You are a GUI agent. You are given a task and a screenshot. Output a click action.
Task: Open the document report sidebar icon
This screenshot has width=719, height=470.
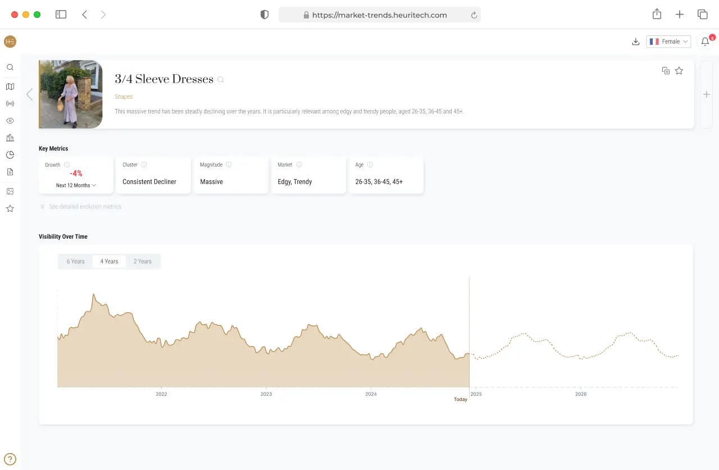pyautogui.click(x=10, y=172)
